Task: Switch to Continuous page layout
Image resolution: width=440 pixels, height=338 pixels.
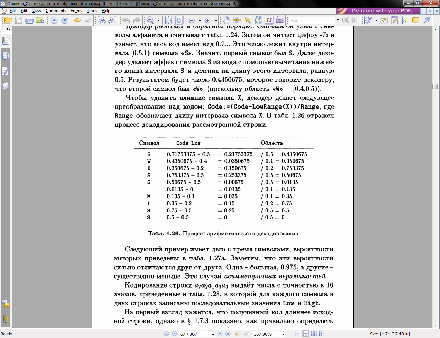Action: tap(306, 334)
